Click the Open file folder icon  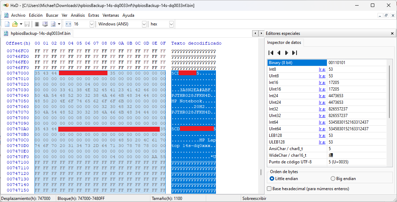[x=15, y=24]
